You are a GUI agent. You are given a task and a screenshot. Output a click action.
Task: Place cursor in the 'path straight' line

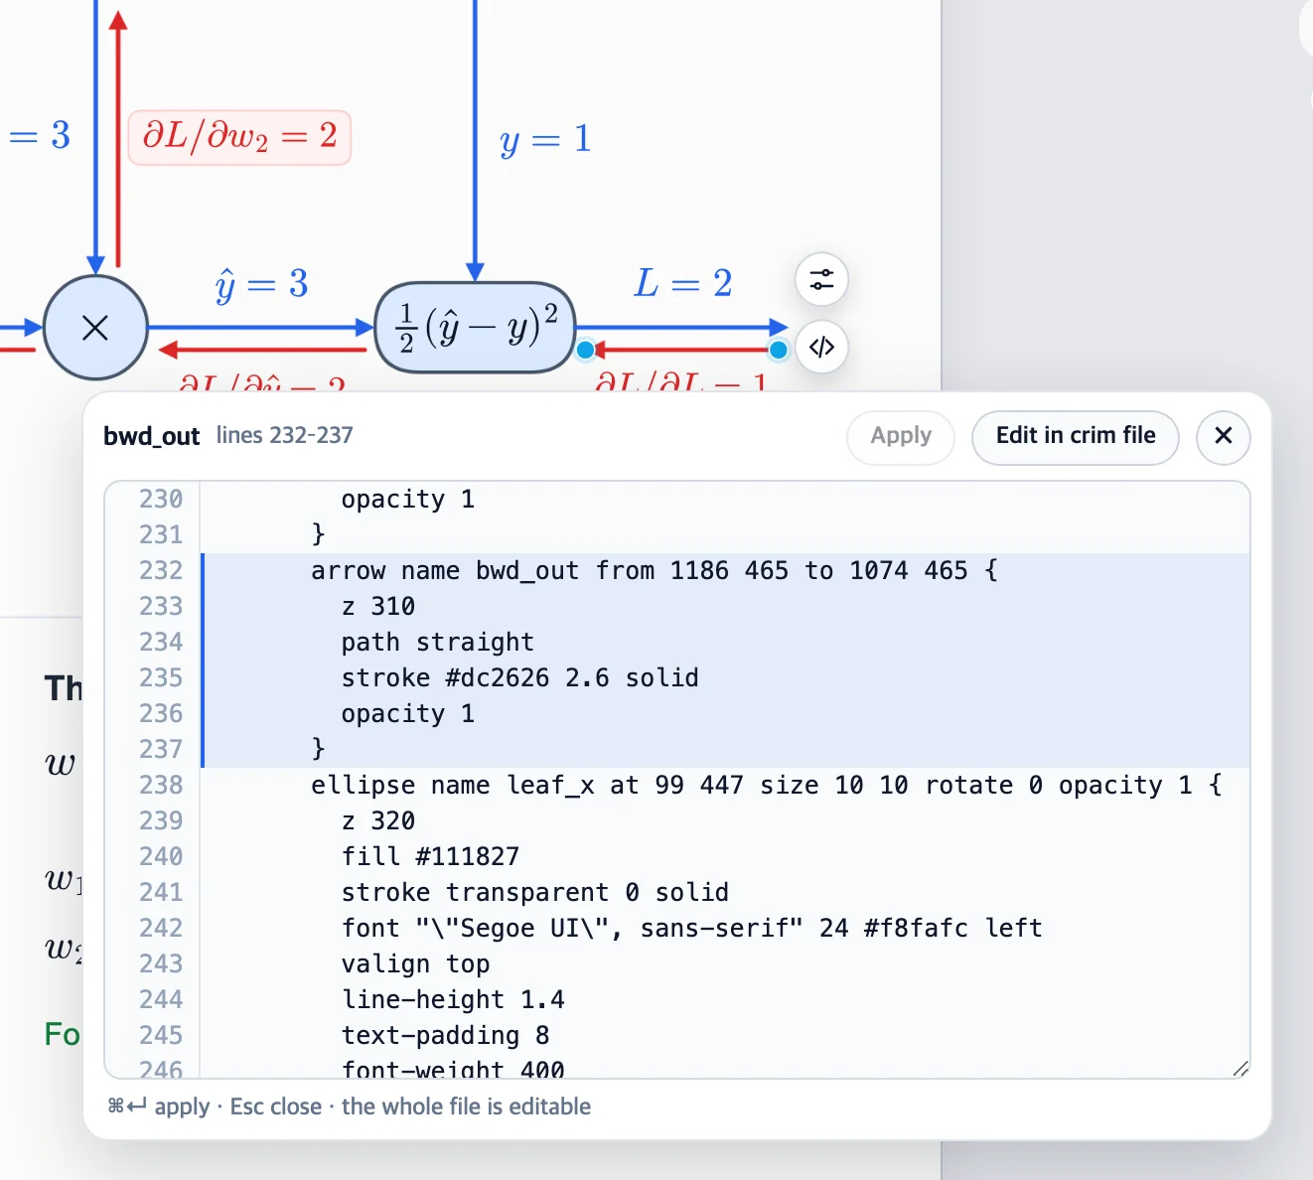point(437,643)
